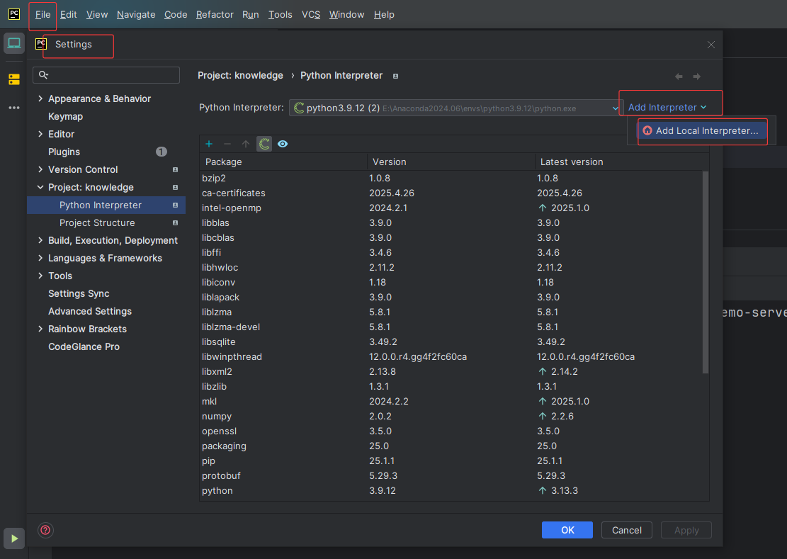Screen dimensions: 787x559
Task: Open the File menu
Action: [42, 14]
